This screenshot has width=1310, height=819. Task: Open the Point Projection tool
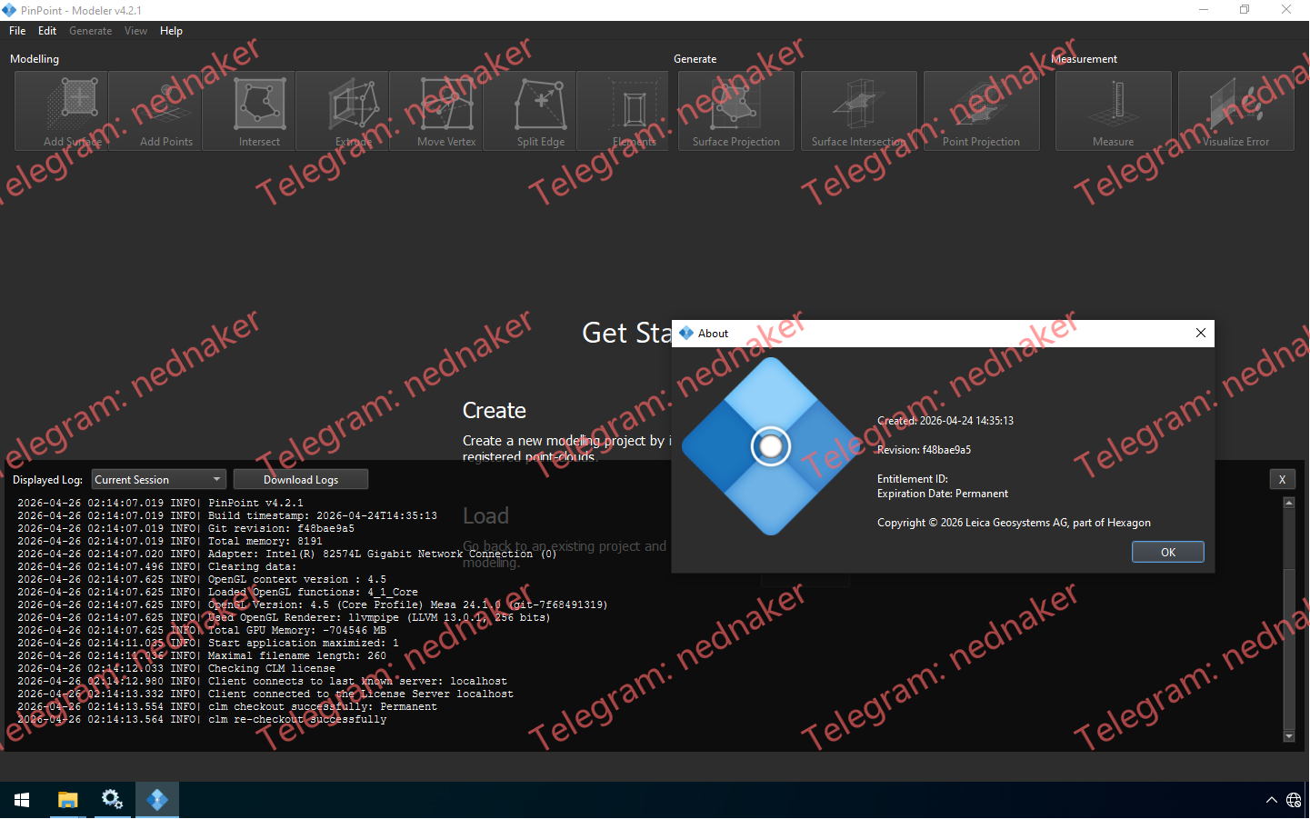[982, 110]
